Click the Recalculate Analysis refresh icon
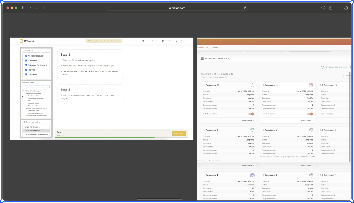 coord(322,67)
